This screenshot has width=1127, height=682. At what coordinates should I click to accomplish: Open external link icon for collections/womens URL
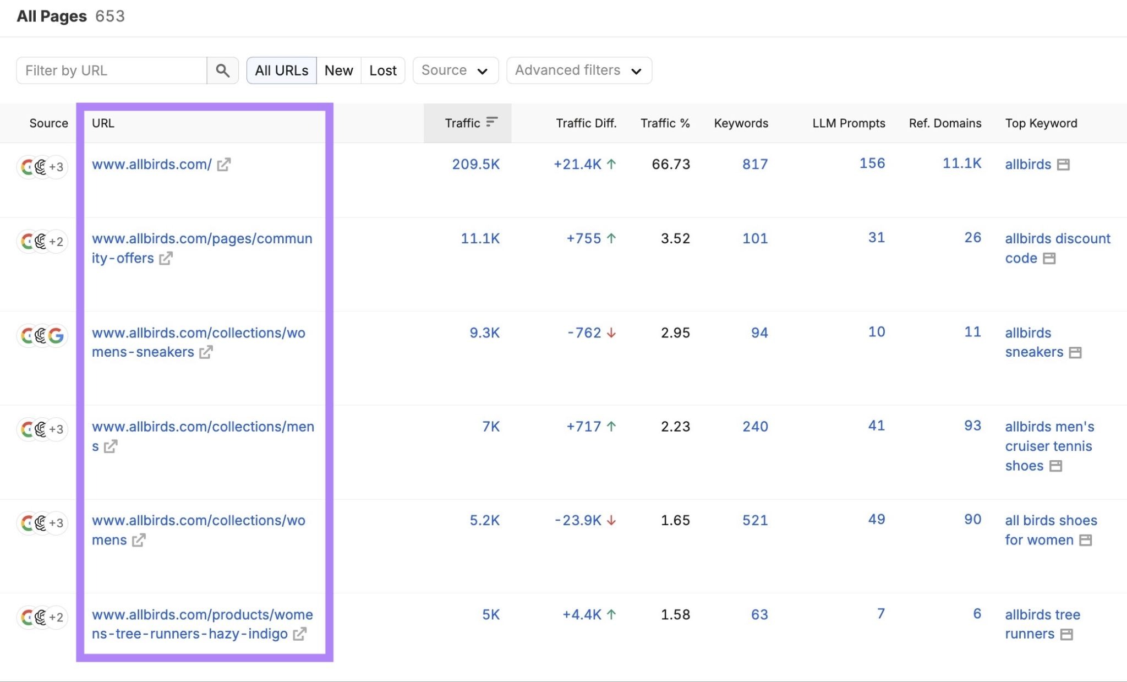pyautogui.click(x=139, y=540)
